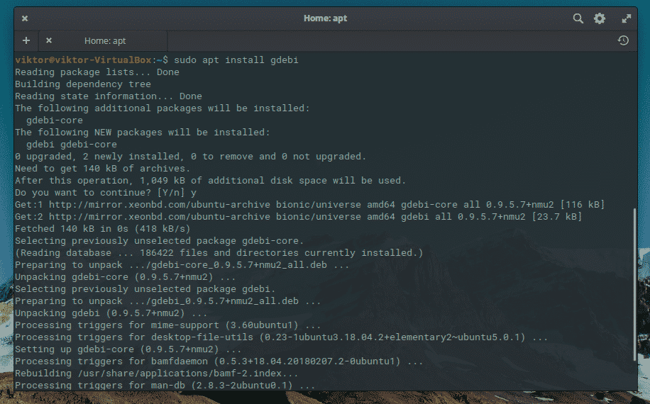Click the "Home: apt" window title text
This screenshot has height=404, width=650.
coord(325,18)
